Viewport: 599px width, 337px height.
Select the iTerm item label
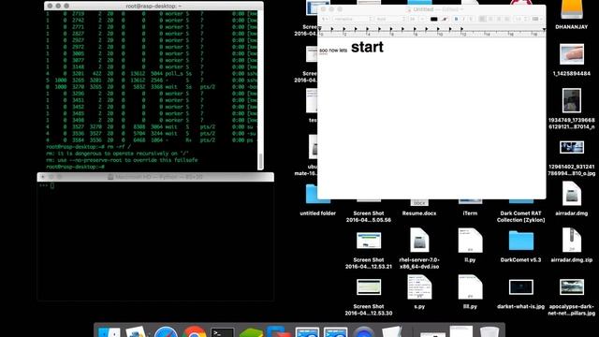(470, 213)
